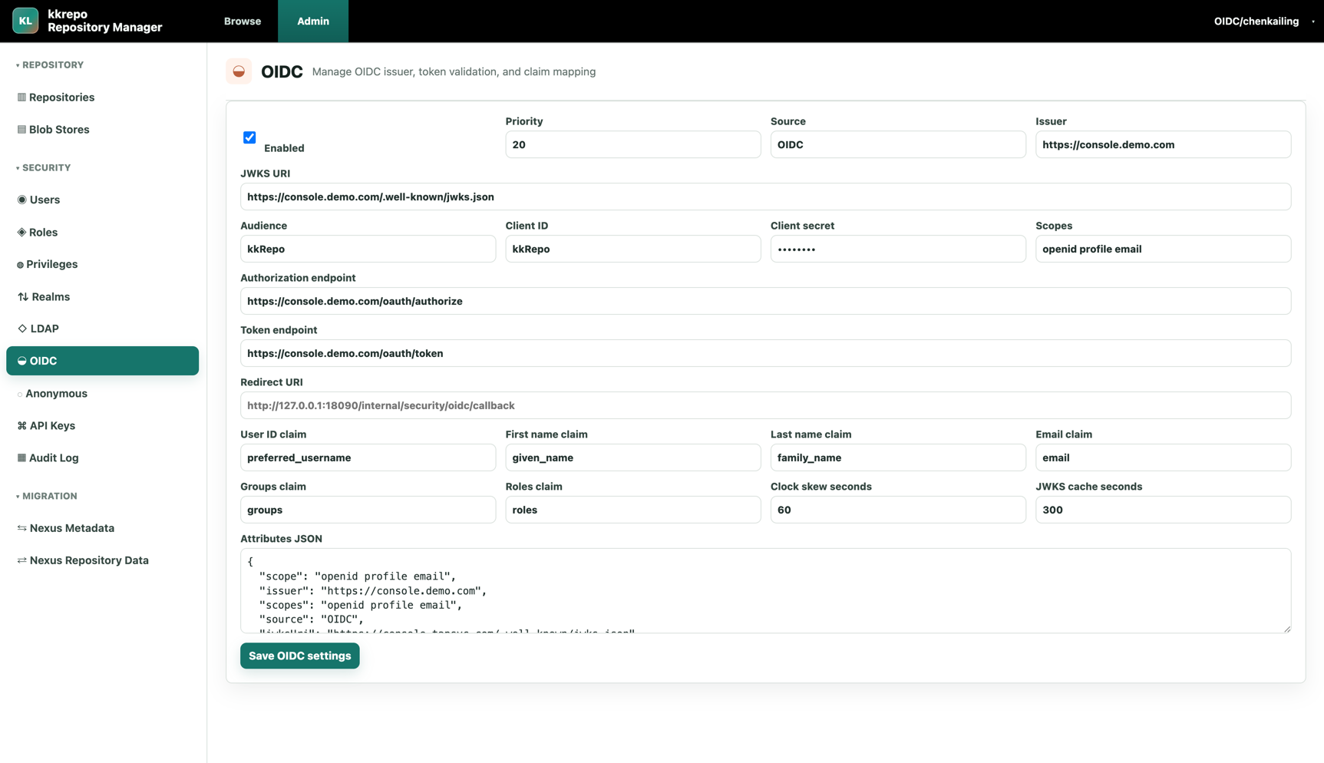Click the KL kkrepo logo
The image size is (1324, 763).
click(x=25, y=21)
